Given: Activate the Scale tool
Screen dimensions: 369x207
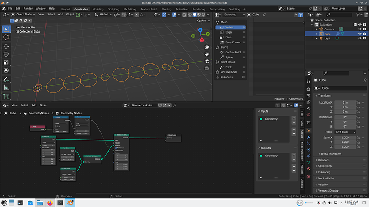Looking at the screenshot, I should pyautogui.click(x=6, y=62).
